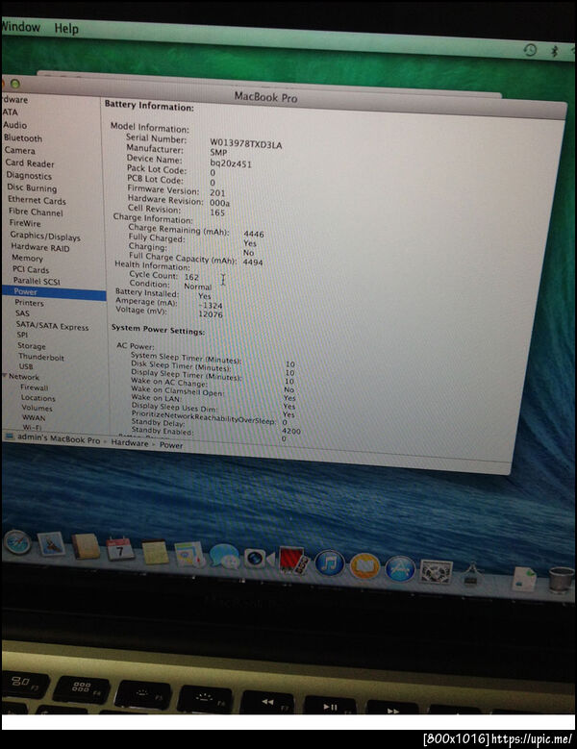Select SPI in the sidebar
The width and height of the screenshot is (577, 749).
point(22,335)
